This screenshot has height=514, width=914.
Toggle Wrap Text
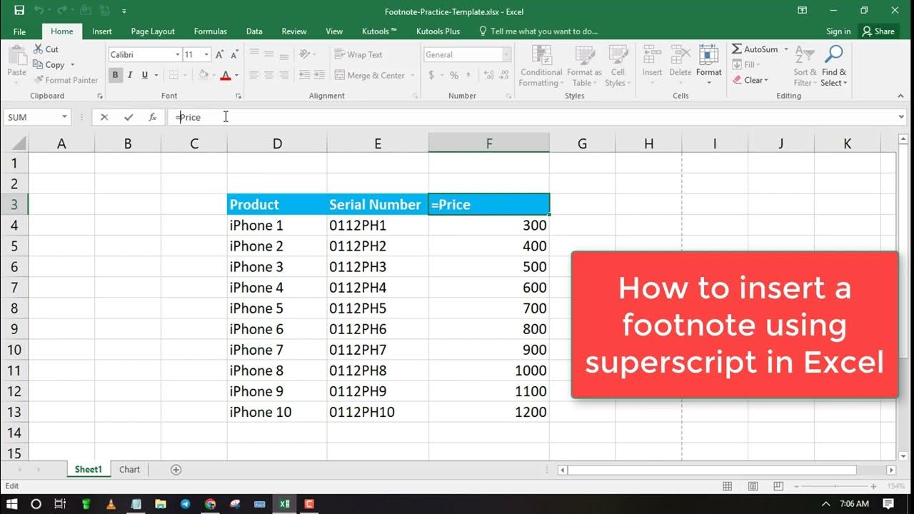358,54
